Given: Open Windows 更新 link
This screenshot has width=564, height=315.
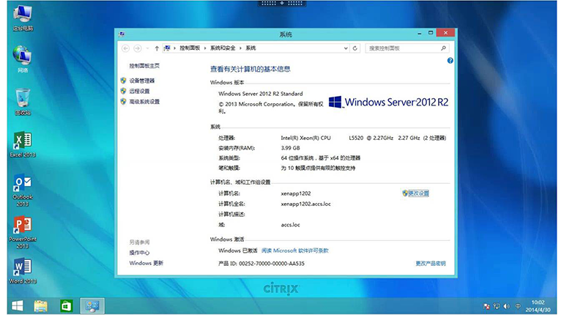Looking at the screenshot, I should [x=146, y=263].
